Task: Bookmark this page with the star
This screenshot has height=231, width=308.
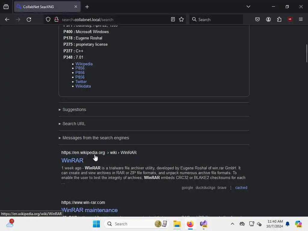Action: coord(181,19)
